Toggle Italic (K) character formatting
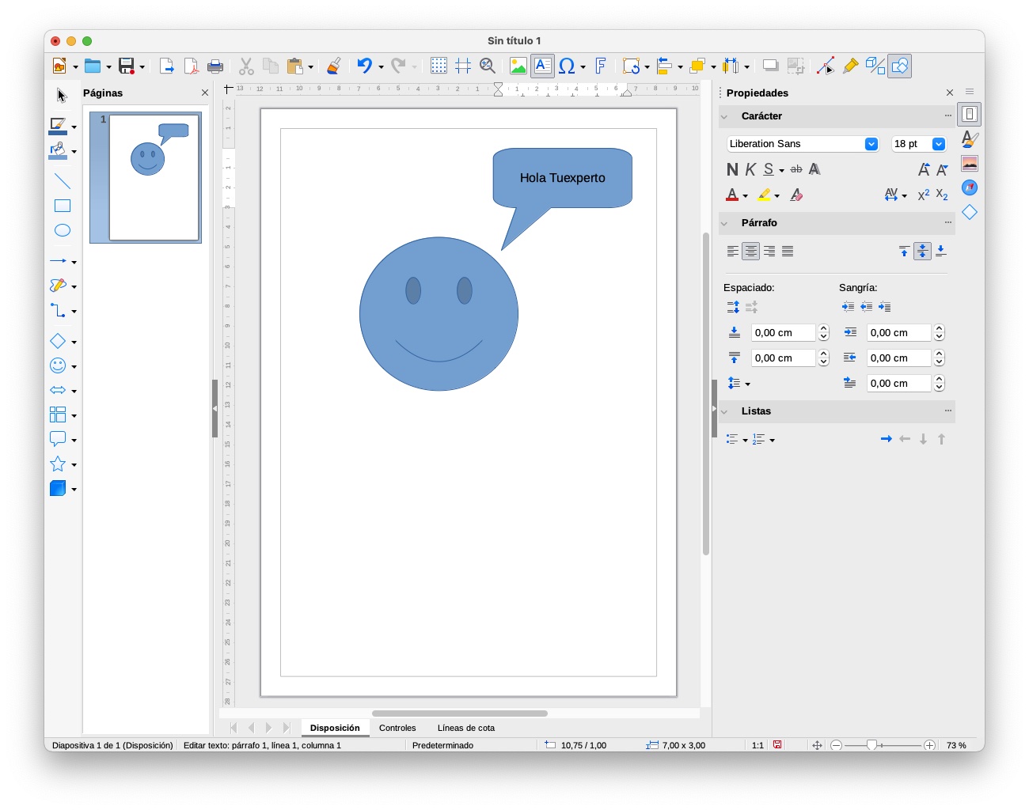This screenshot has height=810, width=1029. pyautogui.click(x=750, y=169)
